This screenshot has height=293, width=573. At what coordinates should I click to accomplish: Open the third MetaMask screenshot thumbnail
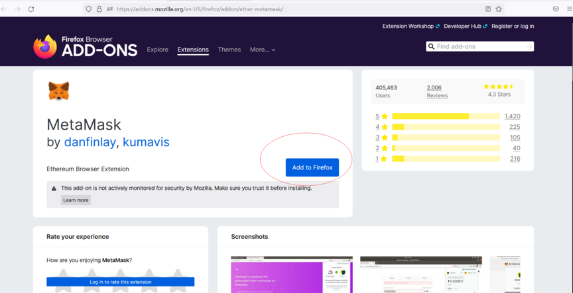[x=505, y=274]
